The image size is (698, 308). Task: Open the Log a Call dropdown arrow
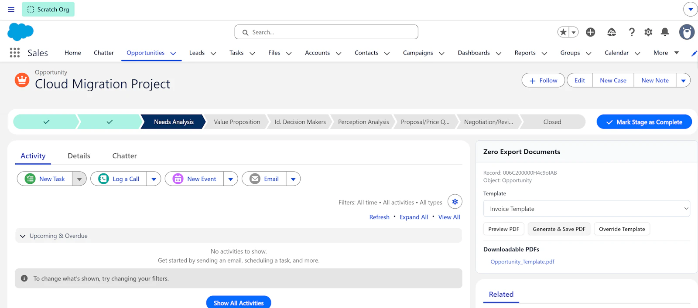(x=154, y=179)
